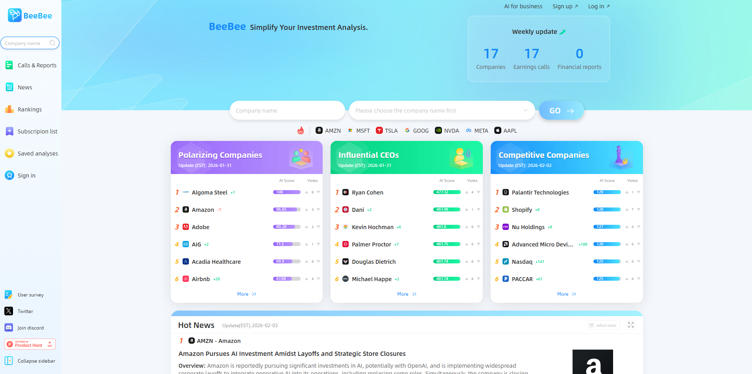Open Saved analyses
This screenshot has width=752, height=374.
(31, 154)
